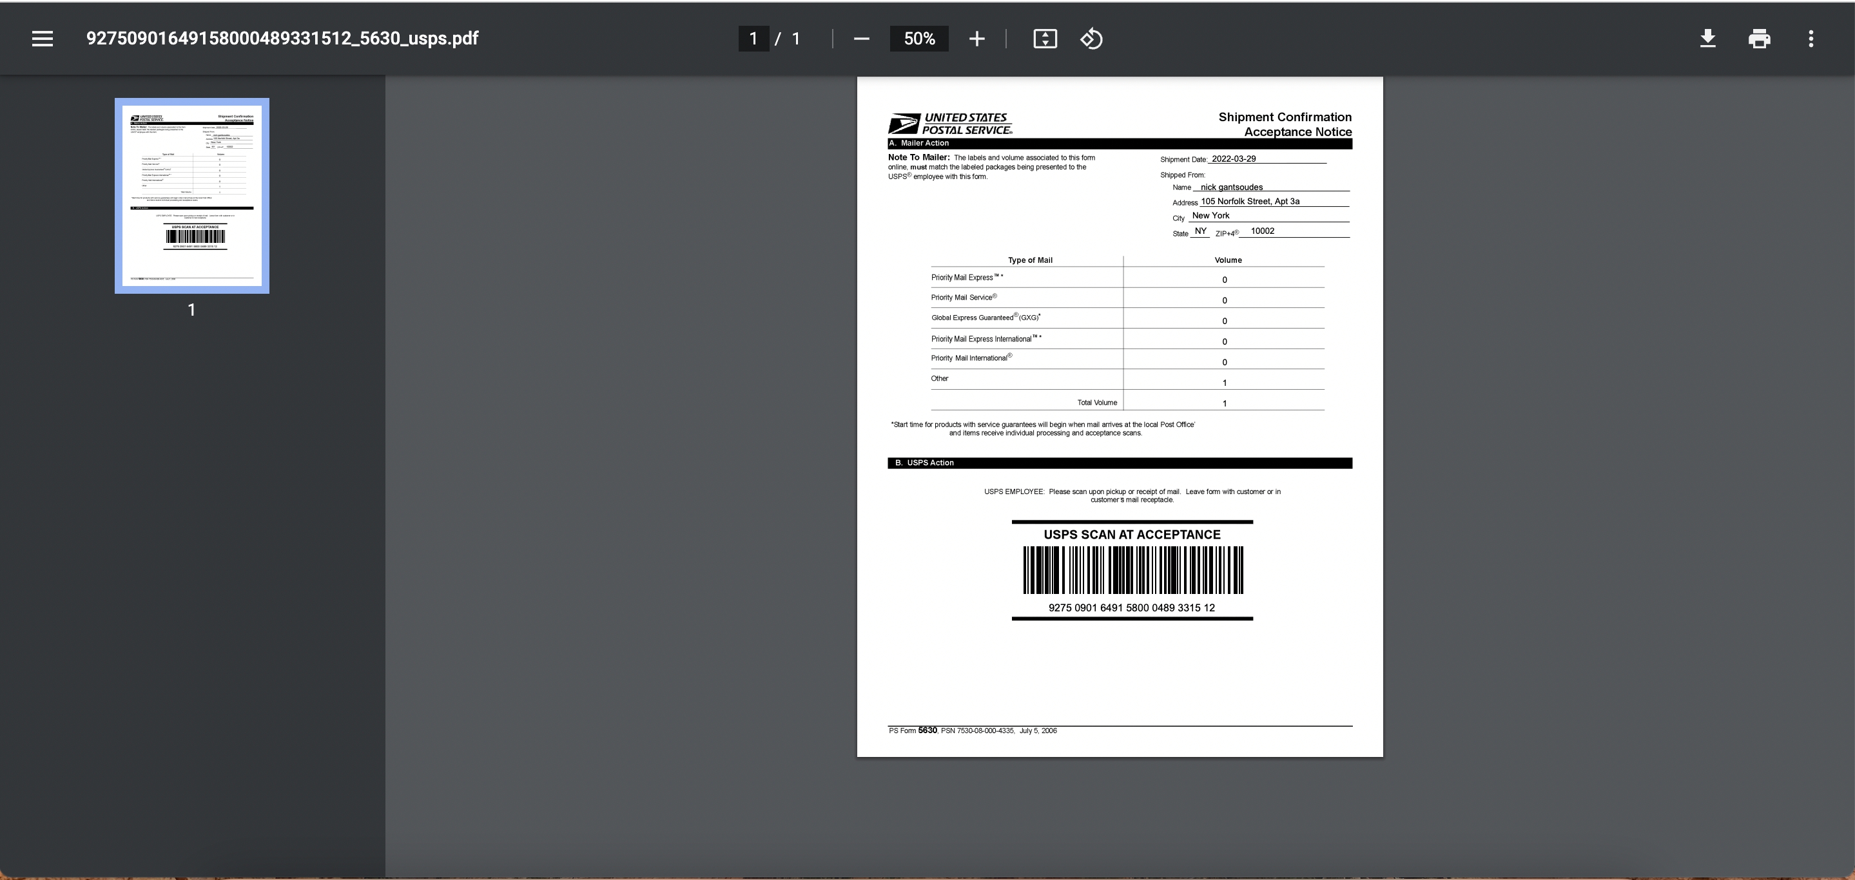Screen dimensions: 1855x880
Task: Click the Type of Mail column header
Action: tap(1030, 260)
